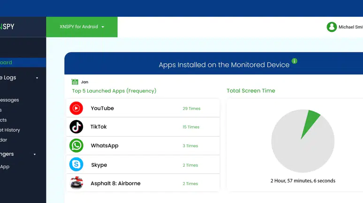Expand the Messengers section arrow in sidebar
363x203 pixels.
tap(35, 154)
